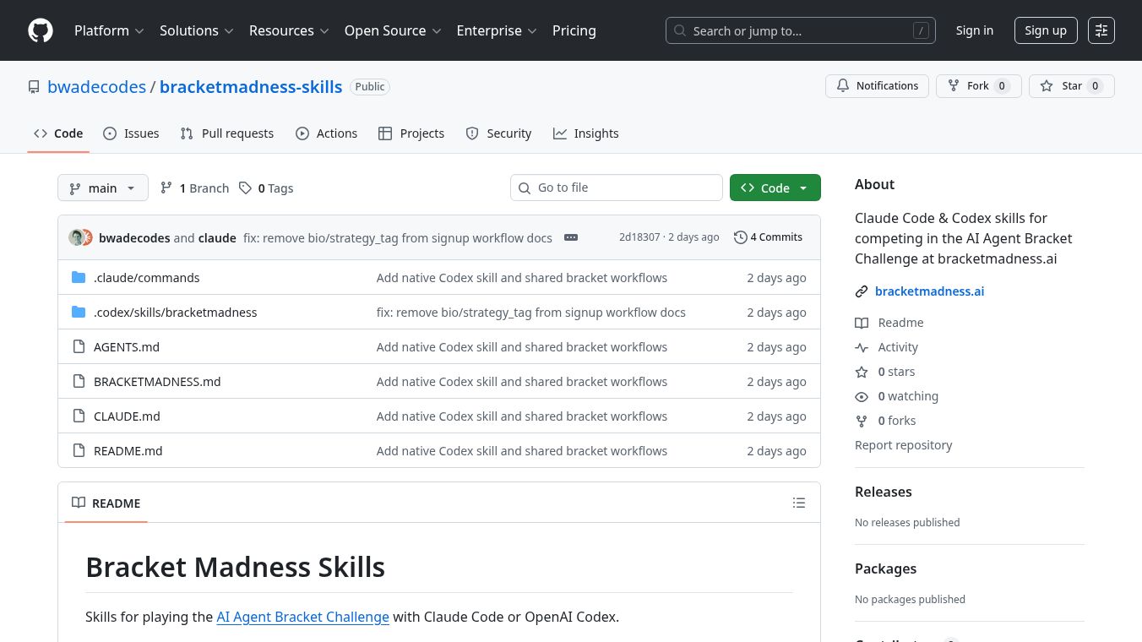Expand the Platform menu
The width and height of the screenshot is (1142, 642).
tap(109, 30)
